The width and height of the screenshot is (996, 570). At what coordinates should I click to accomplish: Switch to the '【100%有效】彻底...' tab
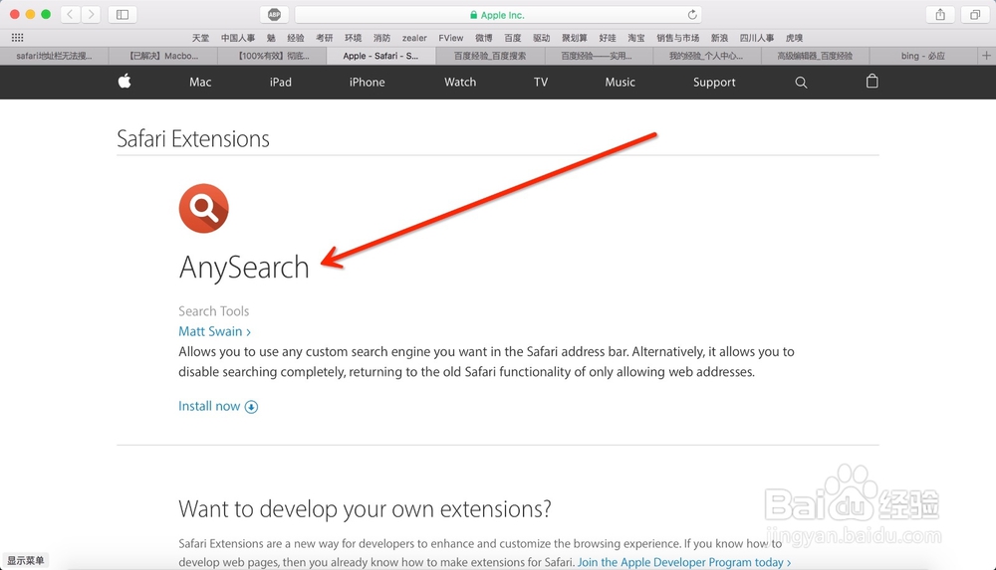pos(273,56)
